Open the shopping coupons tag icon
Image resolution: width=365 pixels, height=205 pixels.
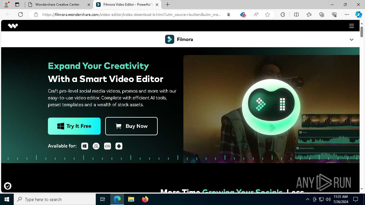coord(243,15)
